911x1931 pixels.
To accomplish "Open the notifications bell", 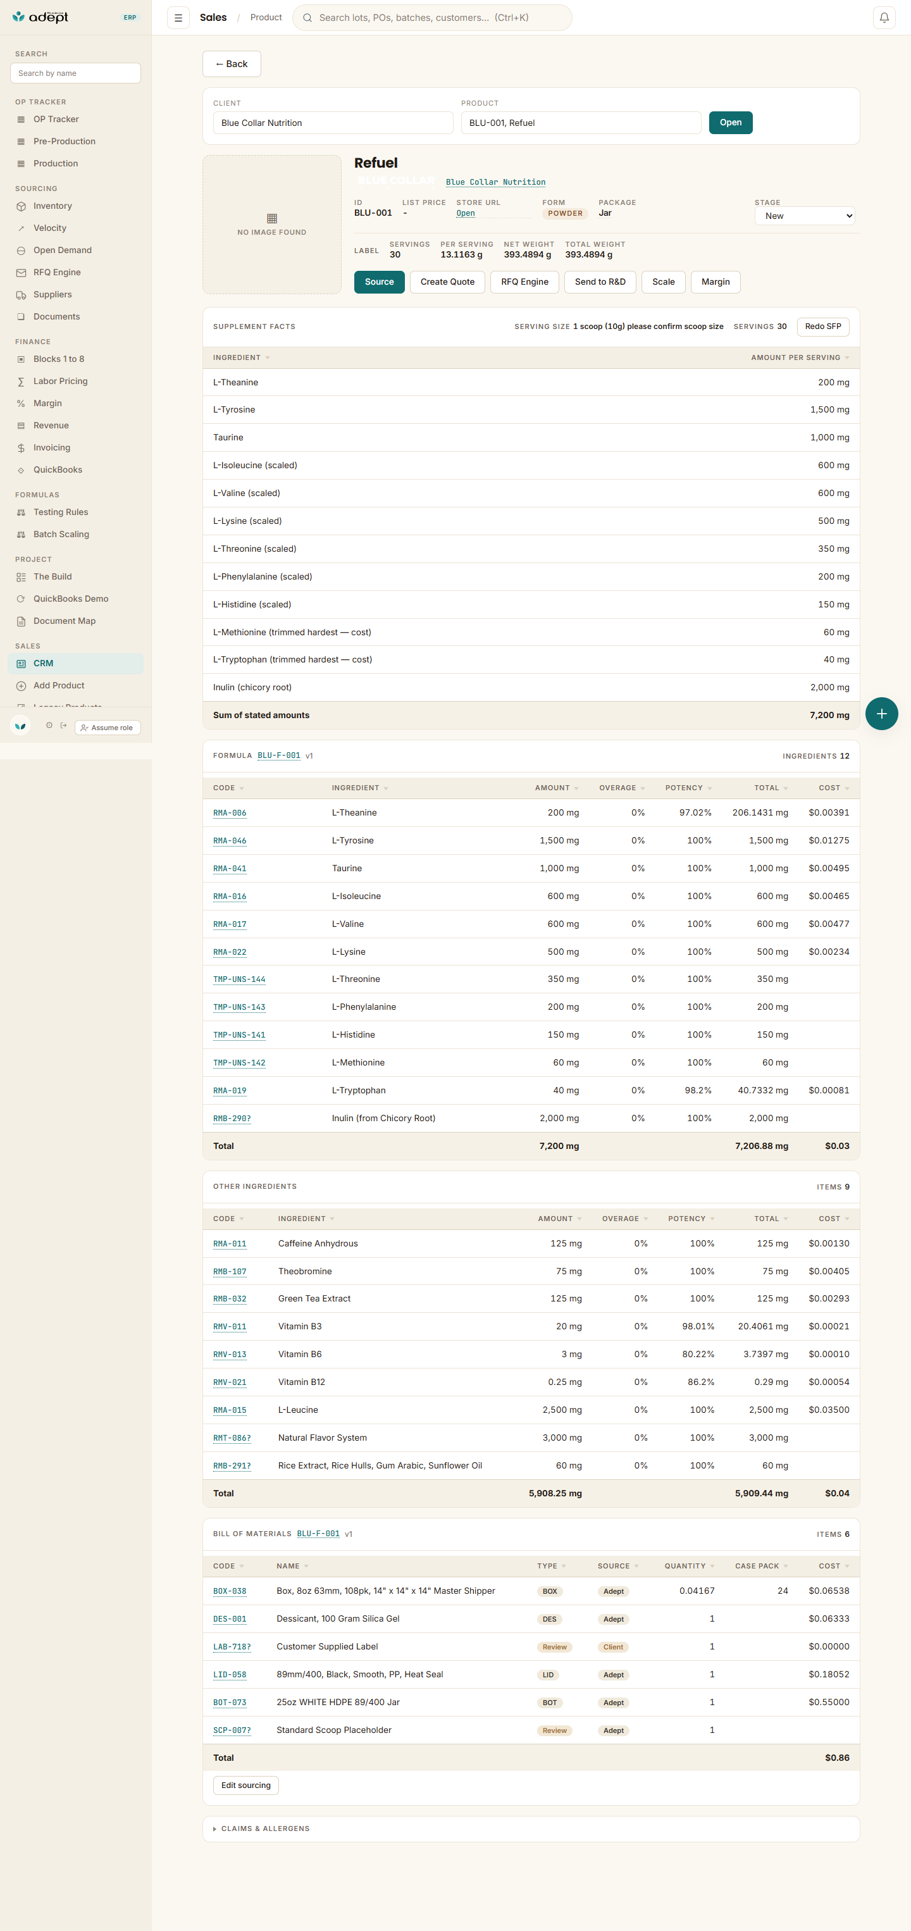I will click(x=884, y=17).
